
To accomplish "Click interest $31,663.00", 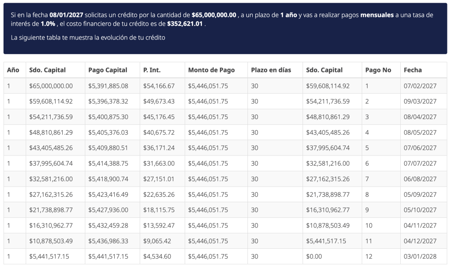I will click(x=159, y=163).
